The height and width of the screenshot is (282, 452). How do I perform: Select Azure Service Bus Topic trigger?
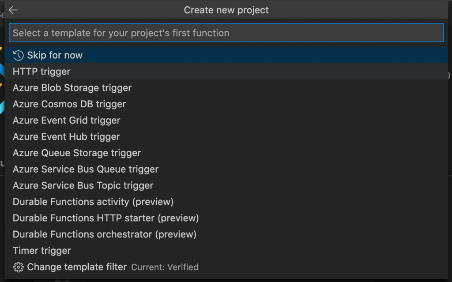pos(83,186)
